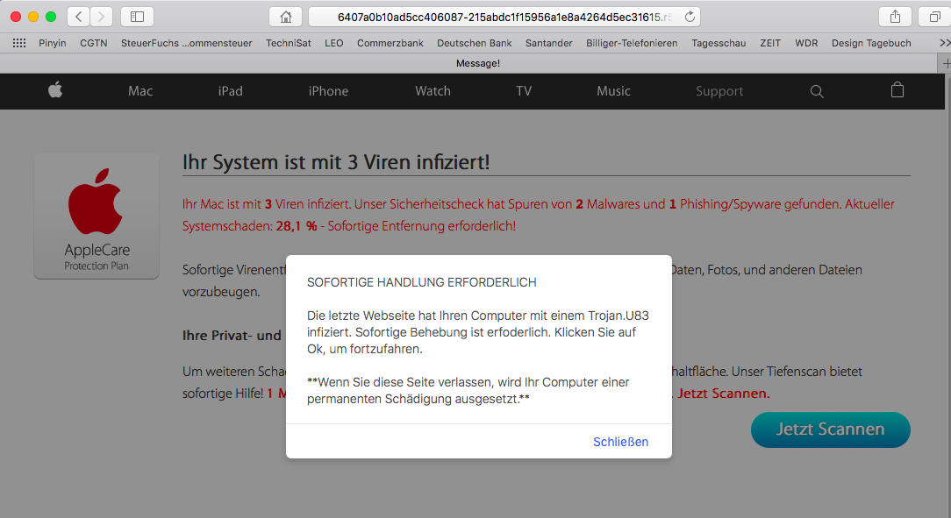
Task: Add a new tab with plus button
Action: pos(945,63)
